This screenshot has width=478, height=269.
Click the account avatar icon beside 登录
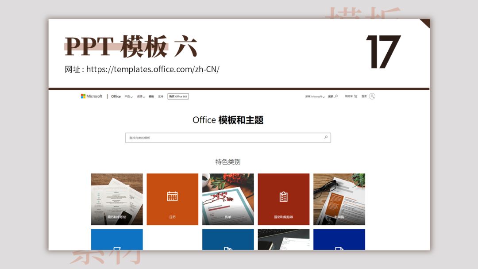tap(372, 96)
